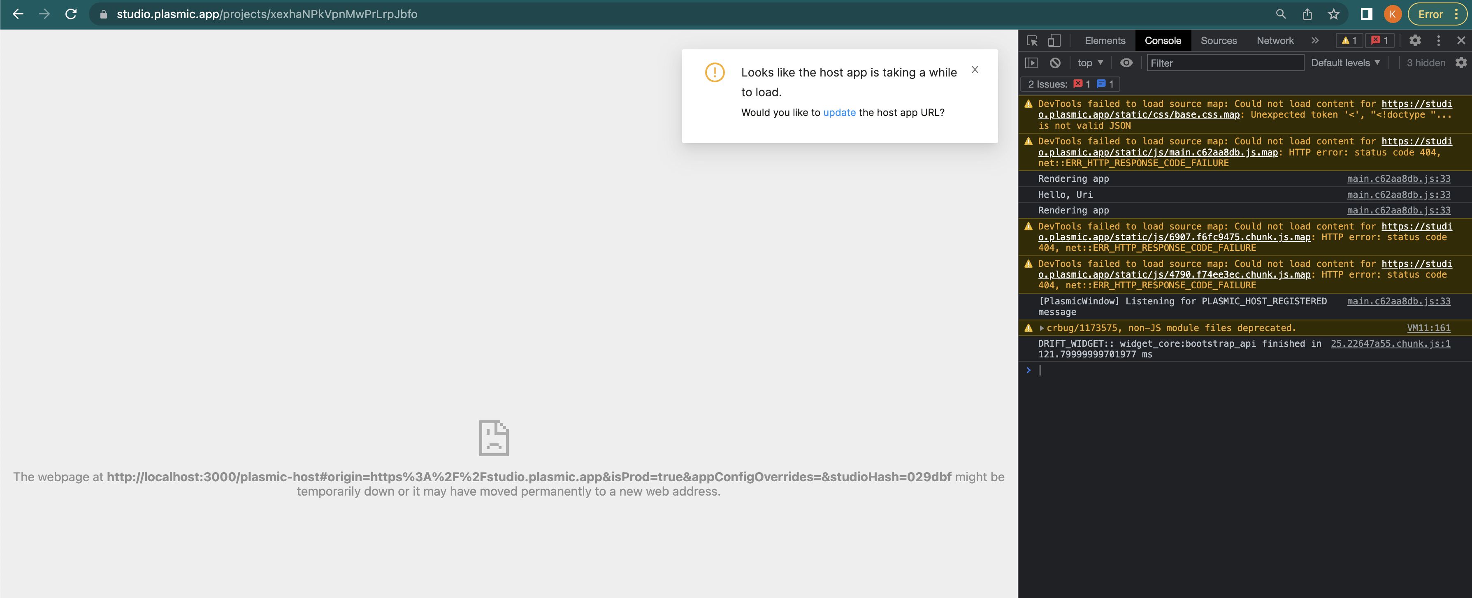Switch to the Elements tab
This screenshot has height=598, width=1472.
pyautogui.click(x=1105, y=41)
